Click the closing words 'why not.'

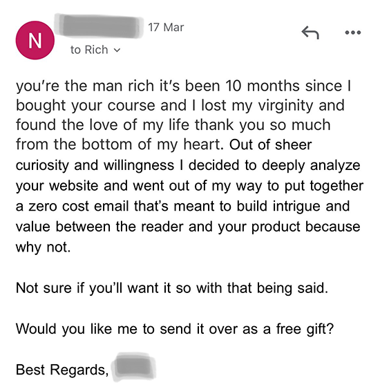tap(43, 247)
